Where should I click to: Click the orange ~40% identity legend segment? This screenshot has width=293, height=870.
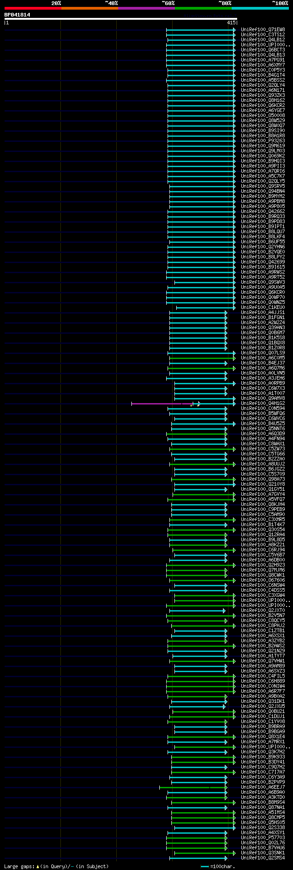pyautogui.click(x=89, y=8)
